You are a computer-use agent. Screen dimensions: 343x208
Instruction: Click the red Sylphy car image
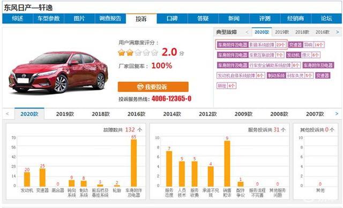pos(58,72)
